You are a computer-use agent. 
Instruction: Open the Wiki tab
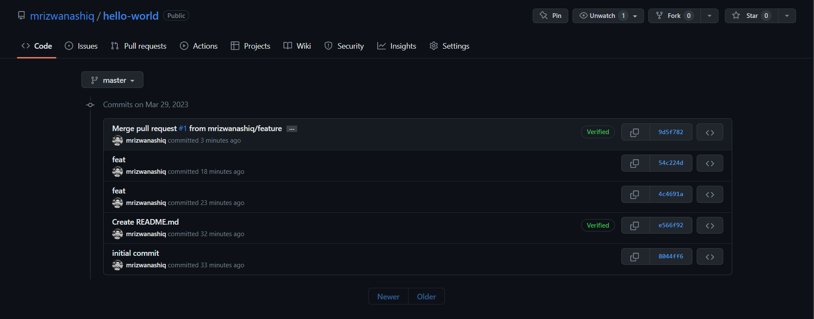point(297,46)
